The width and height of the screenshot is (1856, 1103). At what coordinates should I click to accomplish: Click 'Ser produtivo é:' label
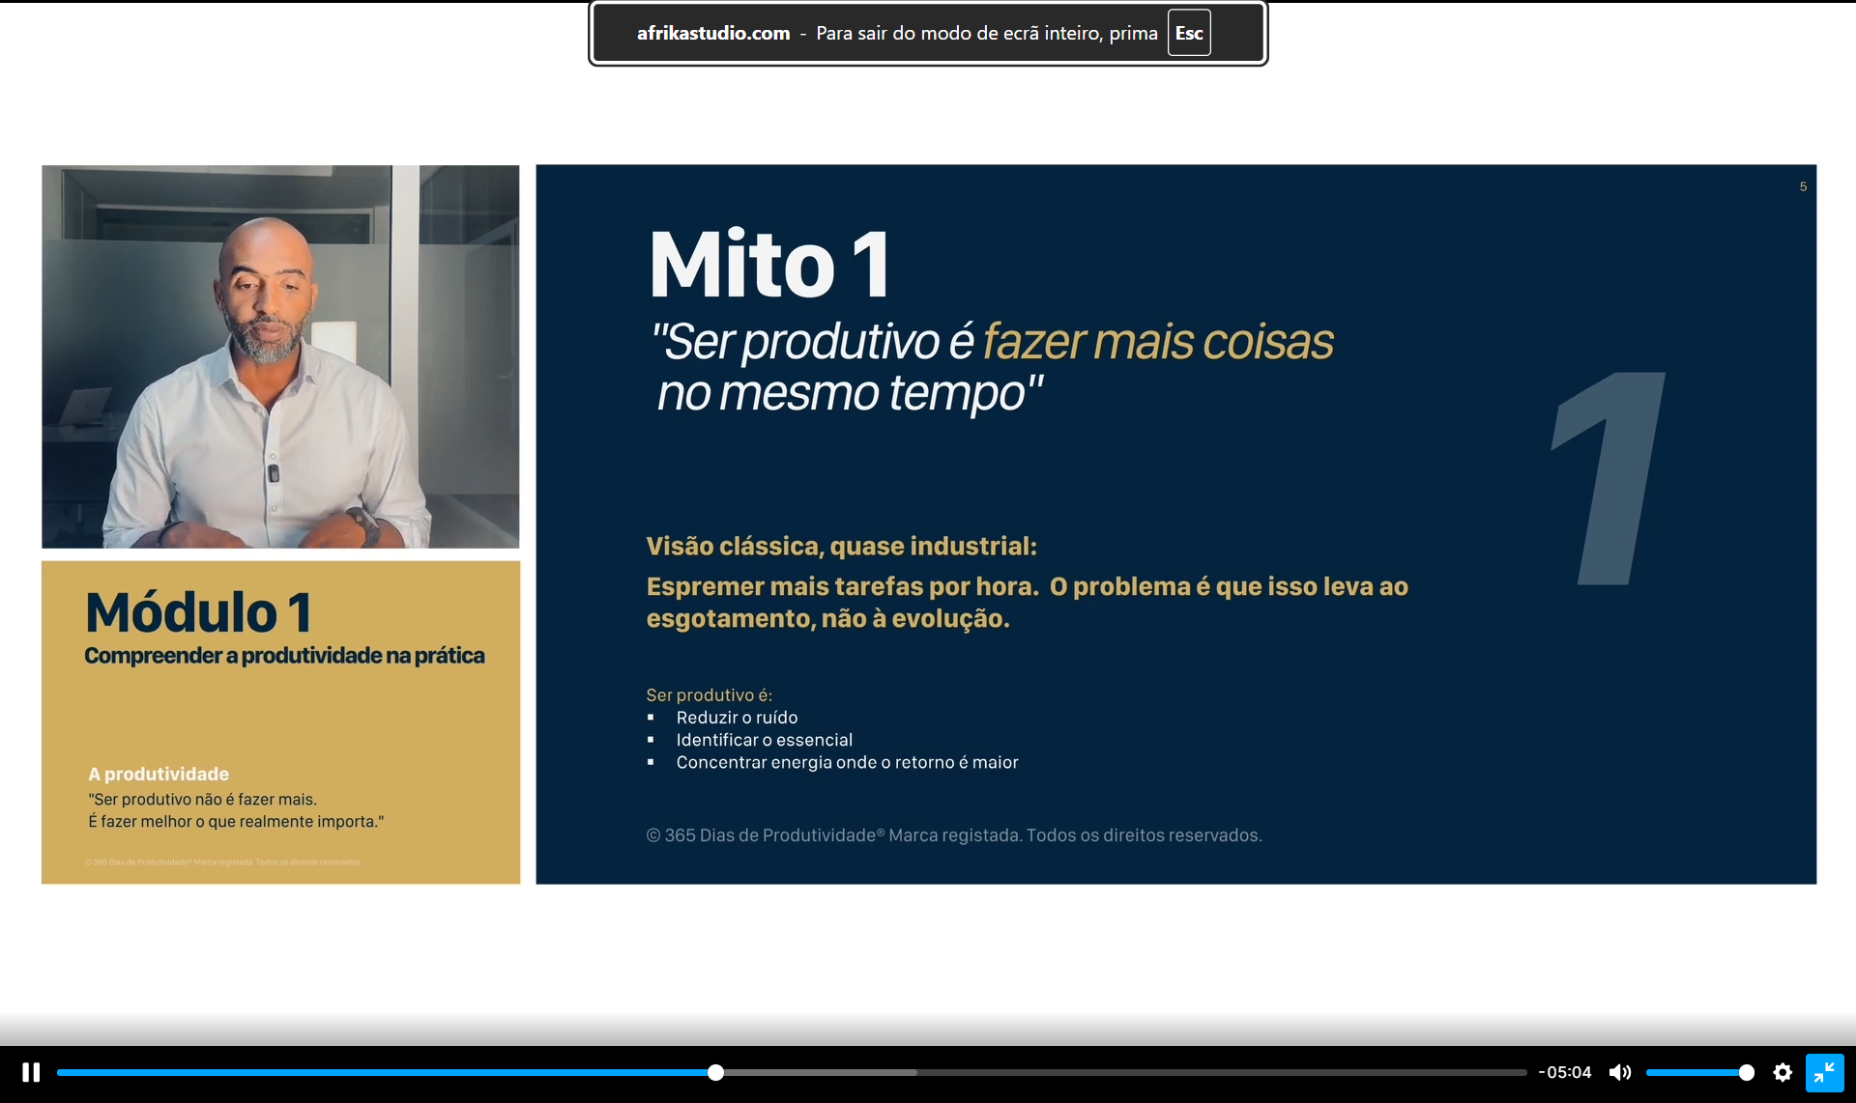click(709, 694)
